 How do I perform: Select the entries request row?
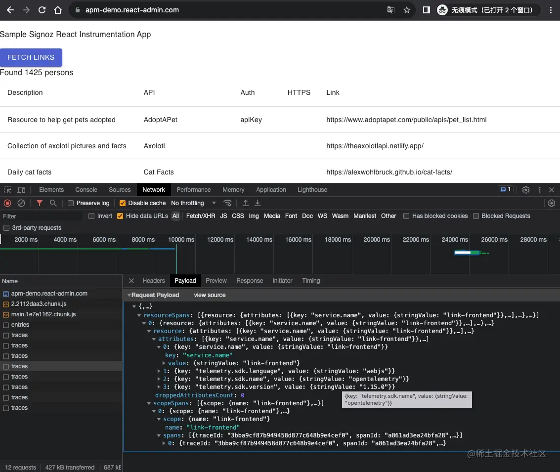tap(61, 325)
